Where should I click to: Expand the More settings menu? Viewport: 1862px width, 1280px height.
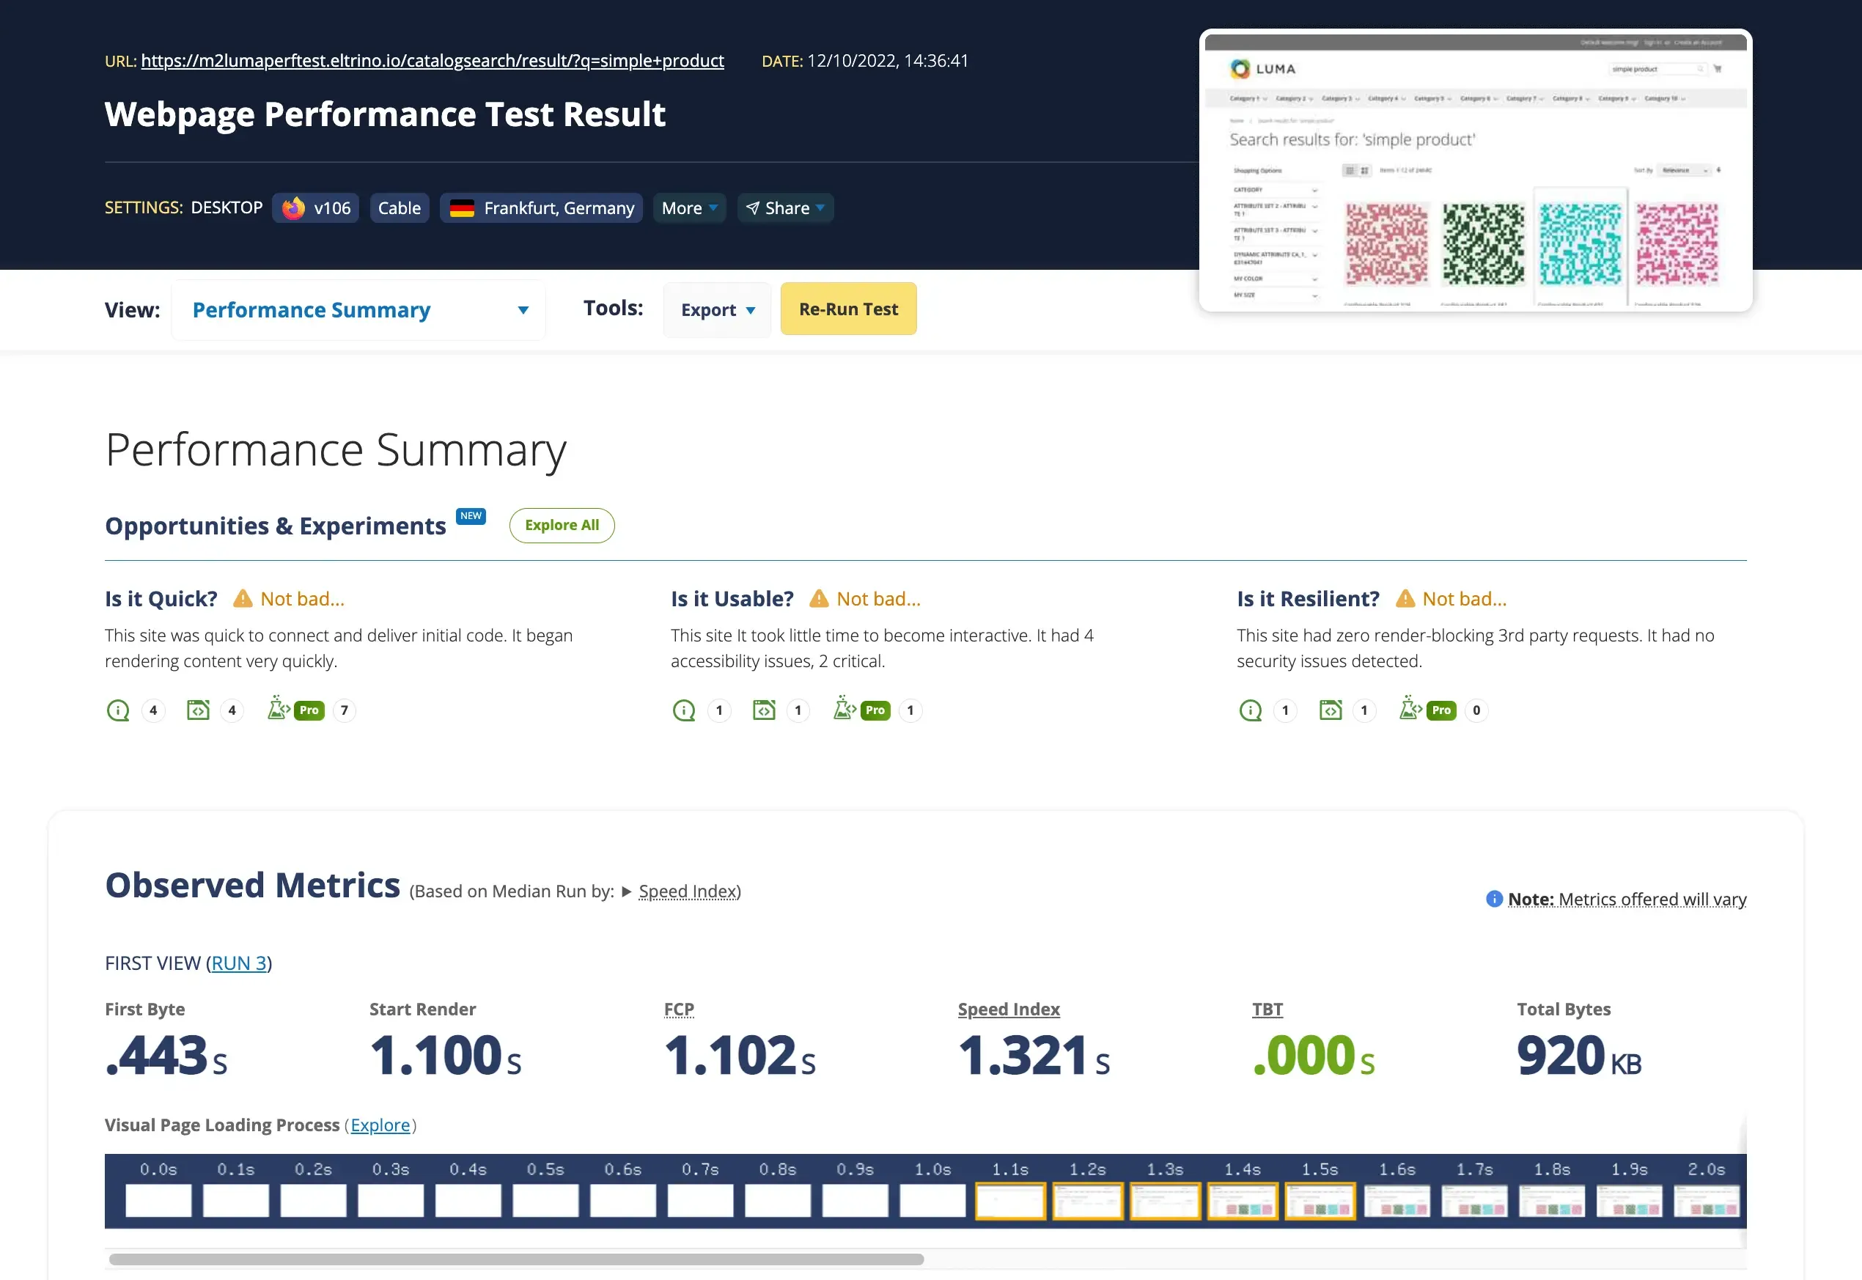[689, 207]
